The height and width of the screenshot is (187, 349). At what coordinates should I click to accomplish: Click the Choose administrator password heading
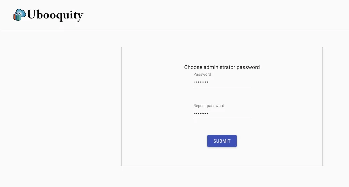pyautogui.click(x=222, y=67)
